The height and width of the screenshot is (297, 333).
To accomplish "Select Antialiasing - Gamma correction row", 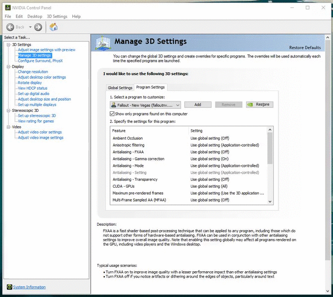I will [188, 159].
